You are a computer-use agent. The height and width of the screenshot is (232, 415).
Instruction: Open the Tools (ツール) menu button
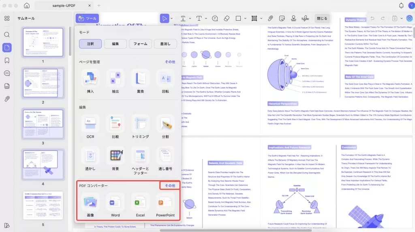[x=88, y=18]
